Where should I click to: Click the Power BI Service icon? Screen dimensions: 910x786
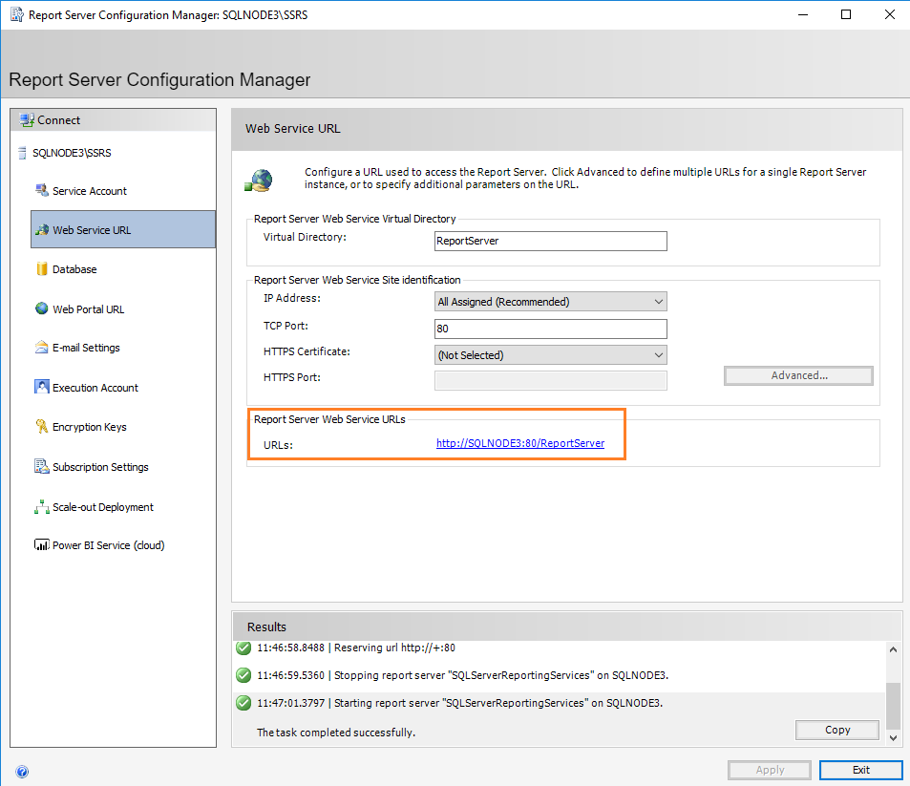pyautogui.click(x=42, y=545)
